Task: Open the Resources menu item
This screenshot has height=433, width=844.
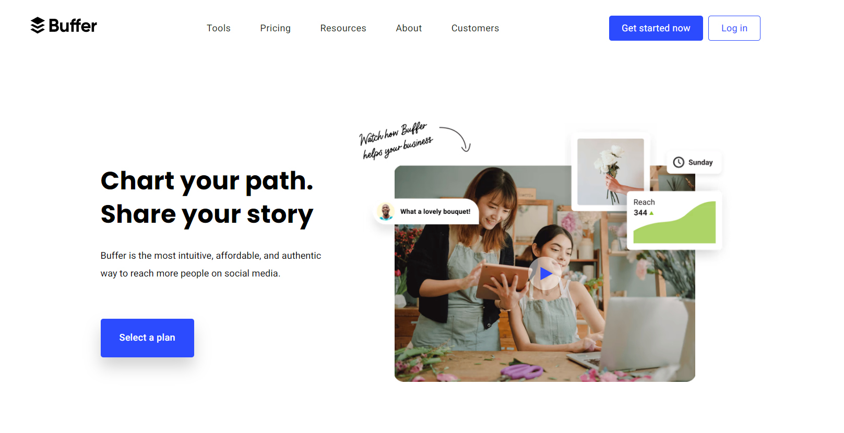Action: pos(343,28)
